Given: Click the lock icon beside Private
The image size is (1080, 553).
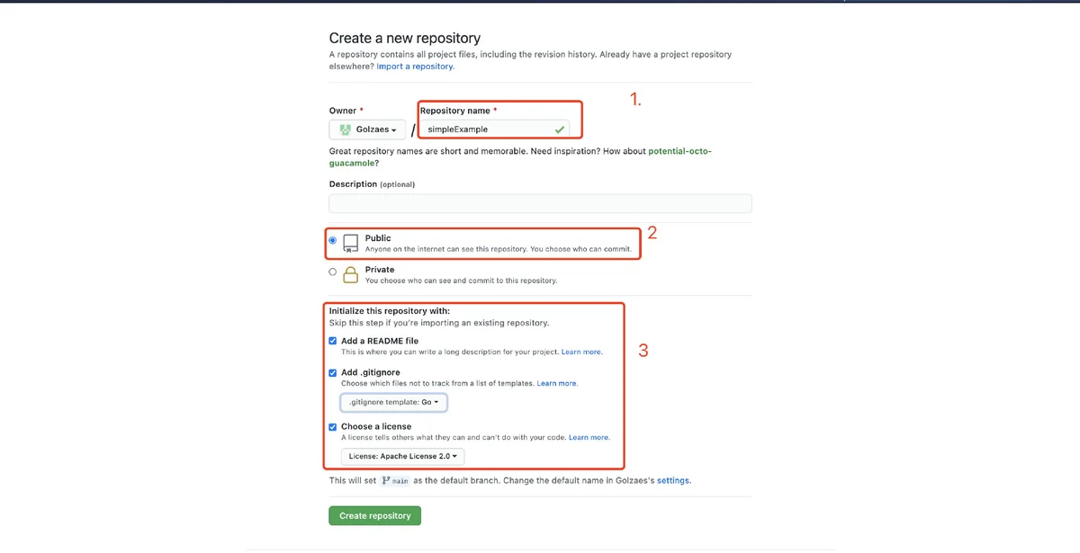Looking at the screenshot, I should pos(350,274).
